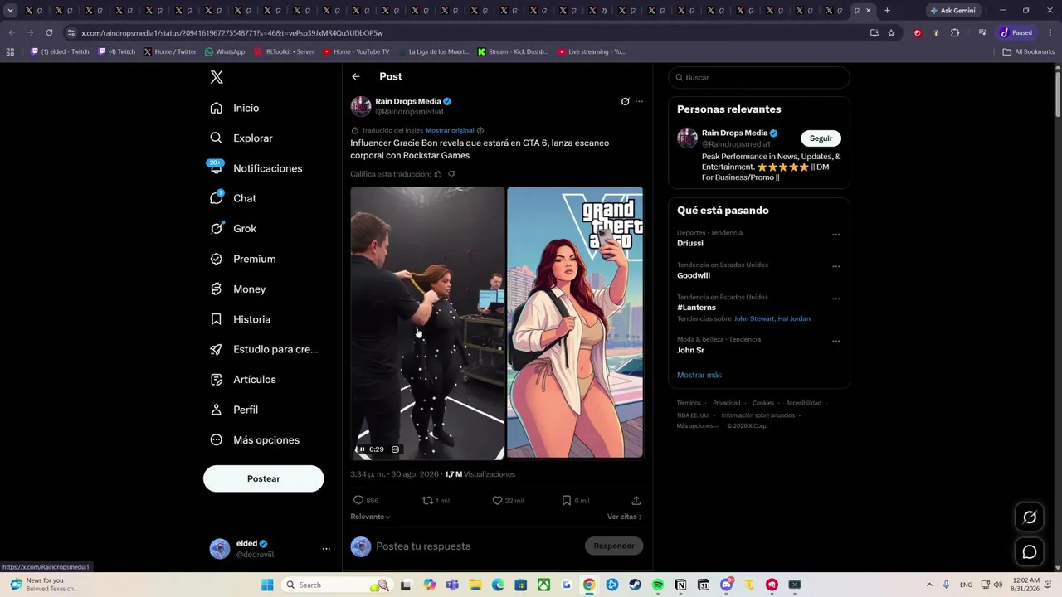Show hidden system tray icons
This screenshot has width=1062, height=597.
coord(929,585)
